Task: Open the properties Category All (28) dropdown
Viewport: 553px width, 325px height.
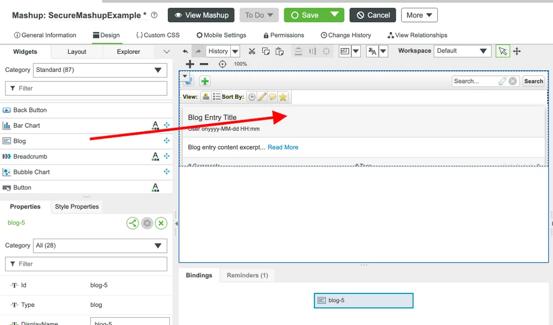Action: click(100, 246)
